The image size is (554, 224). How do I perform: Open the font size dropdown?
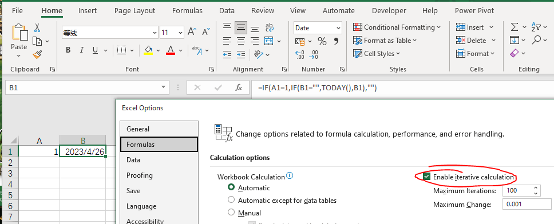tap(181, 33)
